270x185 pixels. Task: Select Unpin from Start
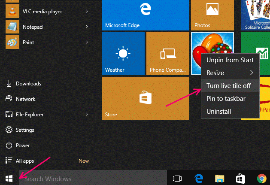coord(230,60)
